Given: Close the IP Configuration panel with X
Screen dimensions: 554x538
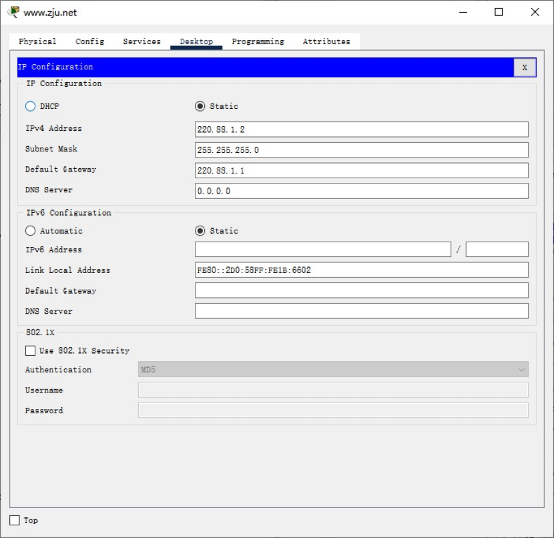Looking at the screenshot, I should point(524,67).
